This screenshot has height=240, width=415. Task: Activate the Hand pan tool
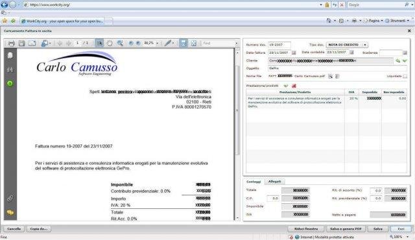tap(110, 43)
